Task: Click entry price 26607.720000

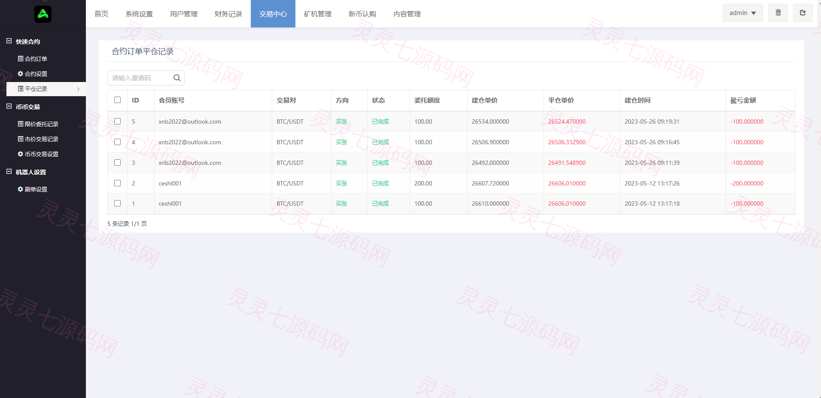Action: (x=490, y=183)
